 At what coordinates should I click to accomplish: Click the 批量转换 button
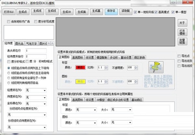(182, 42)
